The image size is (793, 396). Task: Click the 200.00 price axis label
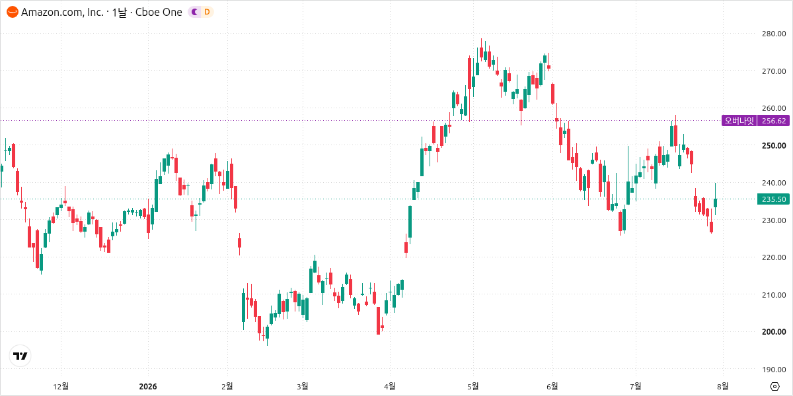tap(774, 332)
